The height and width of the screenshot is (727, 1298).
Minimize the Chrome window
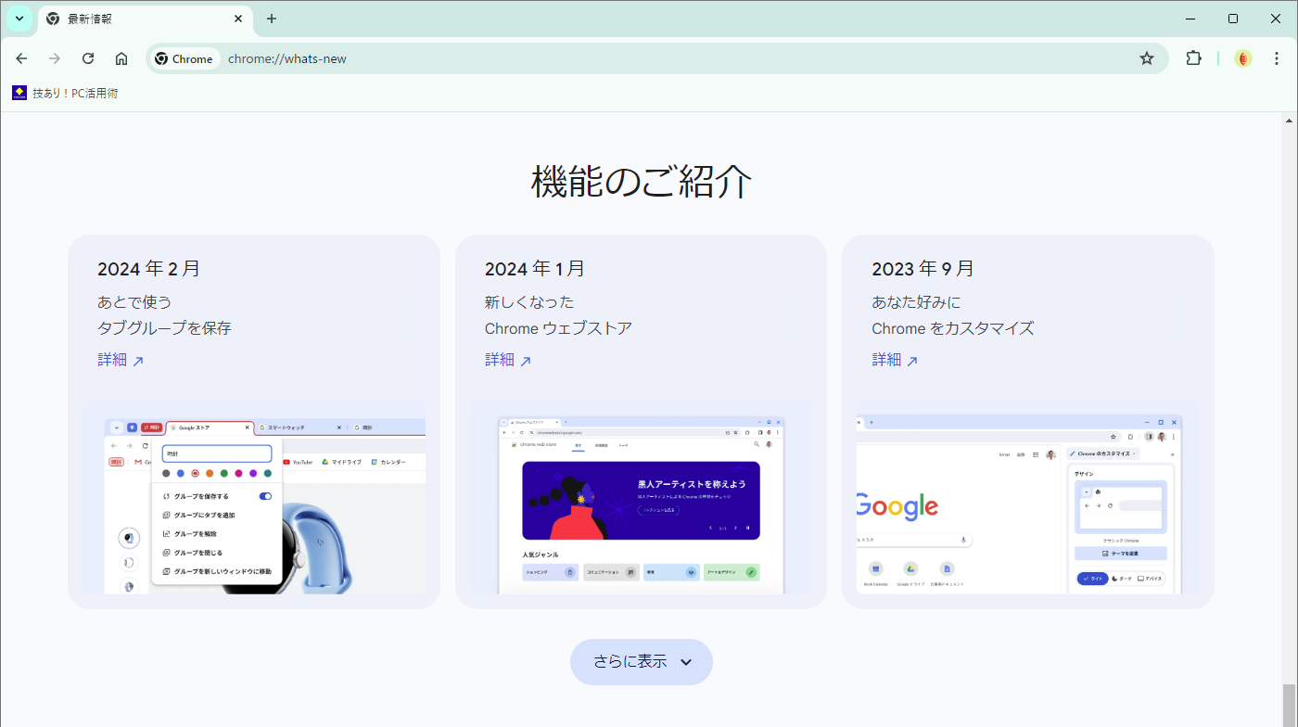click(x=1190, y=19)
